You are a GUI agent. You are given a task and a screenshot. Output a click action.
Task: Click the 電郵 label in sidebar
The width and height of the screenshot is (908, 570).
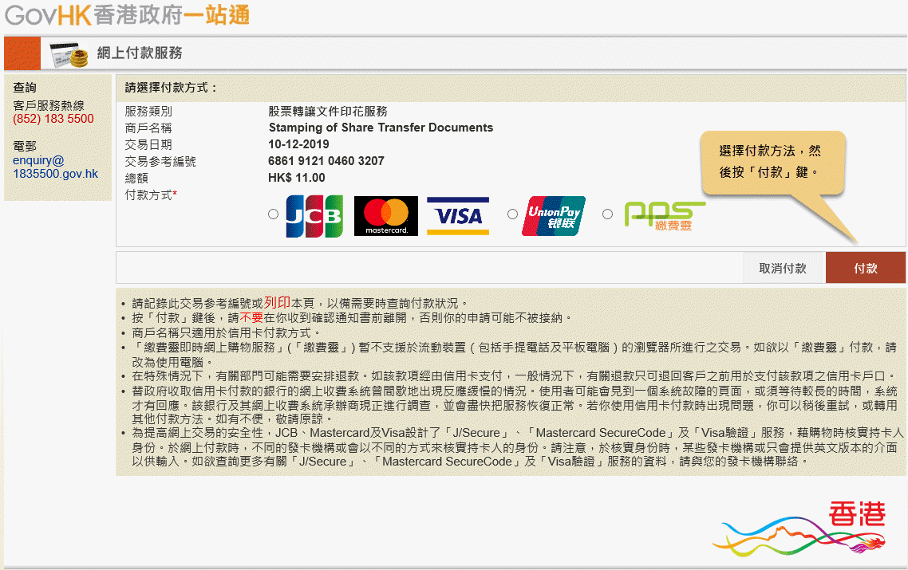[x=25, y=147]
